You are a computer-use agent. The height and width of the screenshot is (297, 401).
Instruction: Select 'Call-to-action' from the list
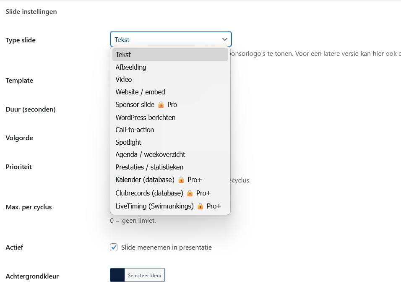135,130
